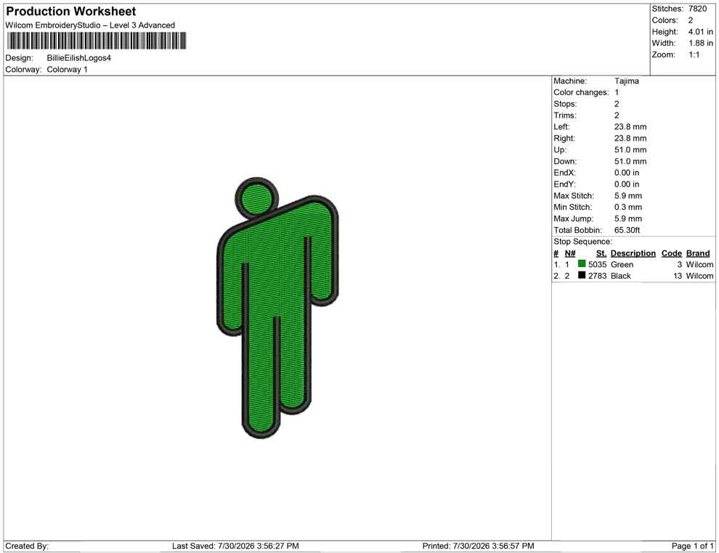The width and height of the screenshot is (719, 553).
Task: Click the Last Saved timestamp in footer
Action: click(x=235, y=546)
